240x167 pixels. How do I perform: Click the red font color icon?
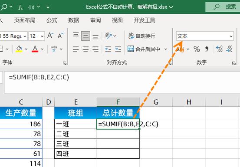pyautogui.click(x=35, y=49)
